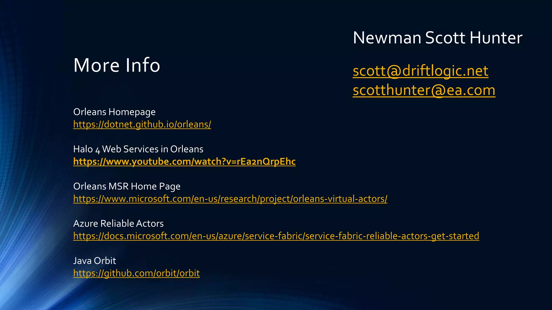Viewport: 552px width, 310px height.
Task: Click the scotthunter@ea.com email link
Action: 424,90
